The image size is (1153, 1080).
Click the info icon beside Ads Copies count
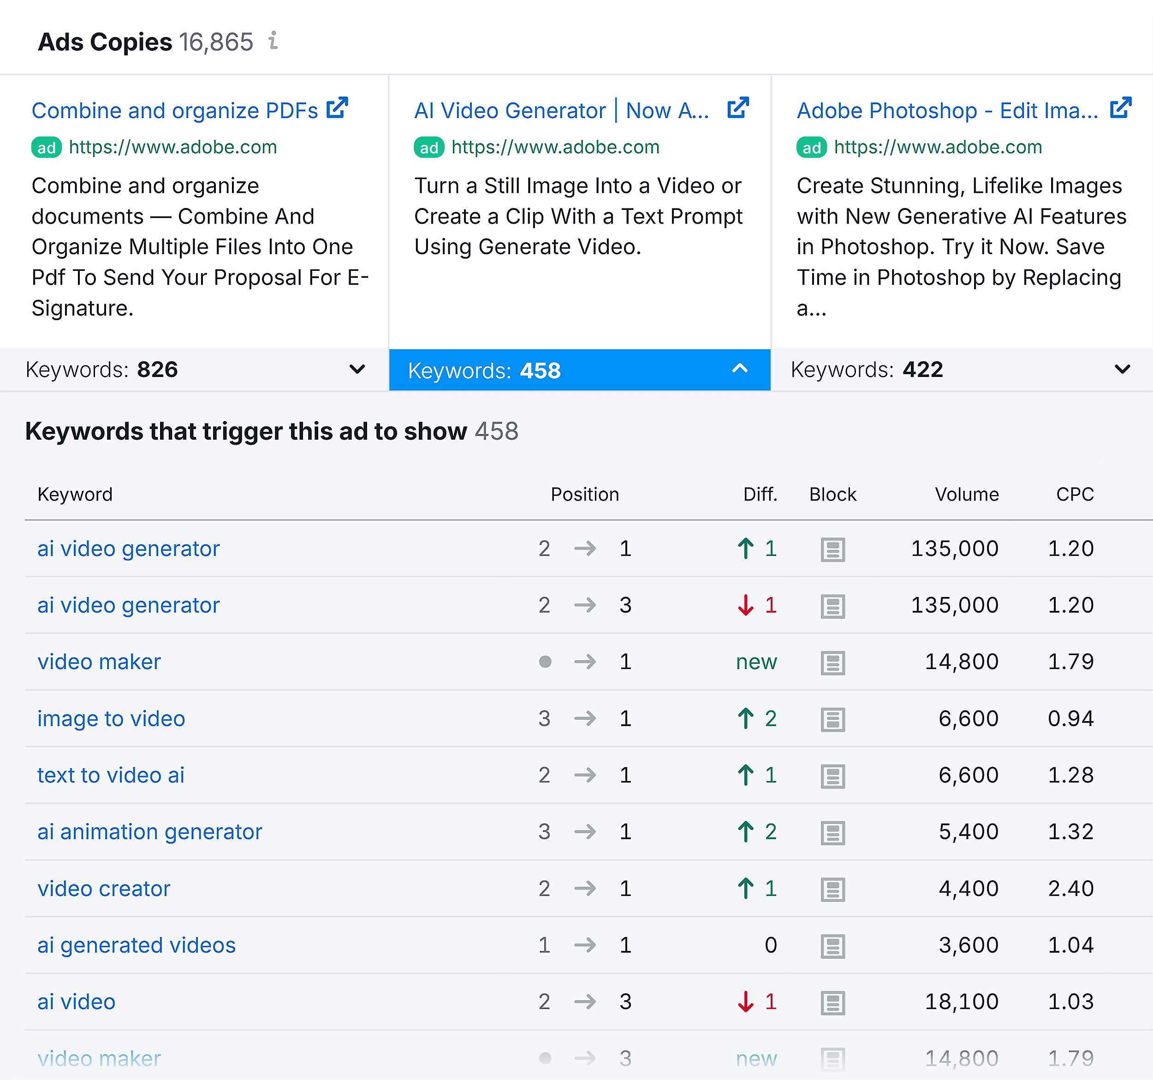273,41
